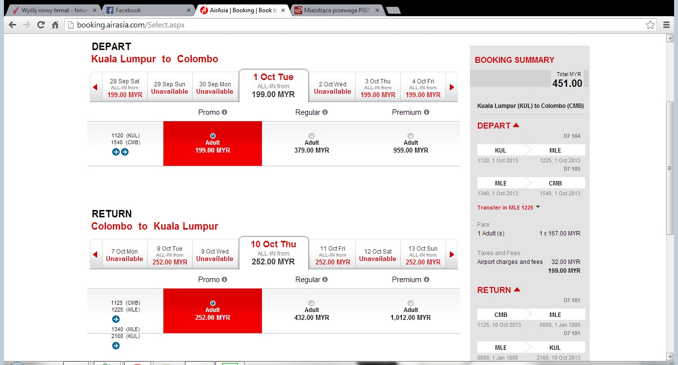Show earlier return dates before 7 Oct
This screenshot has height=365, width=678.
point(95,255)
